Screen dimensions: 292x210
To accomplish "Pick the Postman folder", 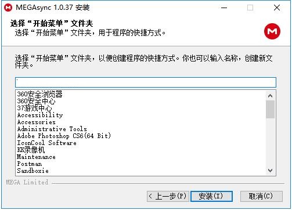I will pyautogui.click(x=30, y=164).
